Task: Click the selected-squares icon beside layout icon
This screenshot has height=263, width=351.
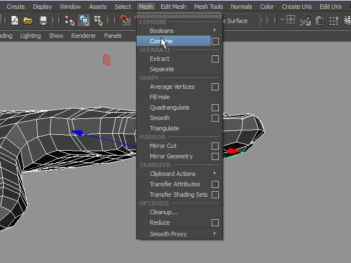Action: 305,21
